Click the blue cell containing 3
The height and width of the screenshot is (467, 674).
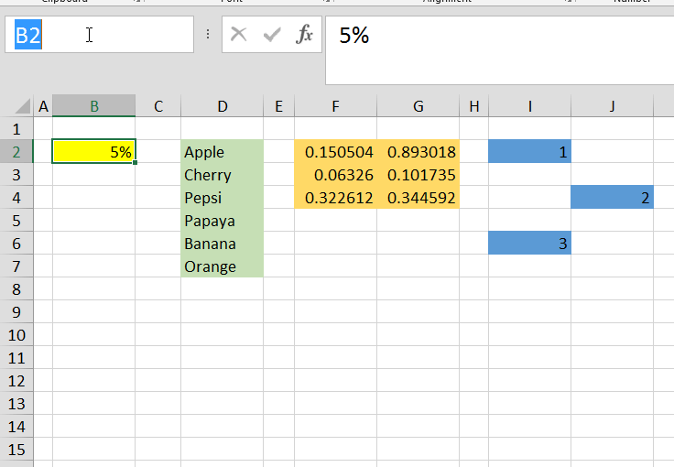pyautogui.click(x=529, y=244)
